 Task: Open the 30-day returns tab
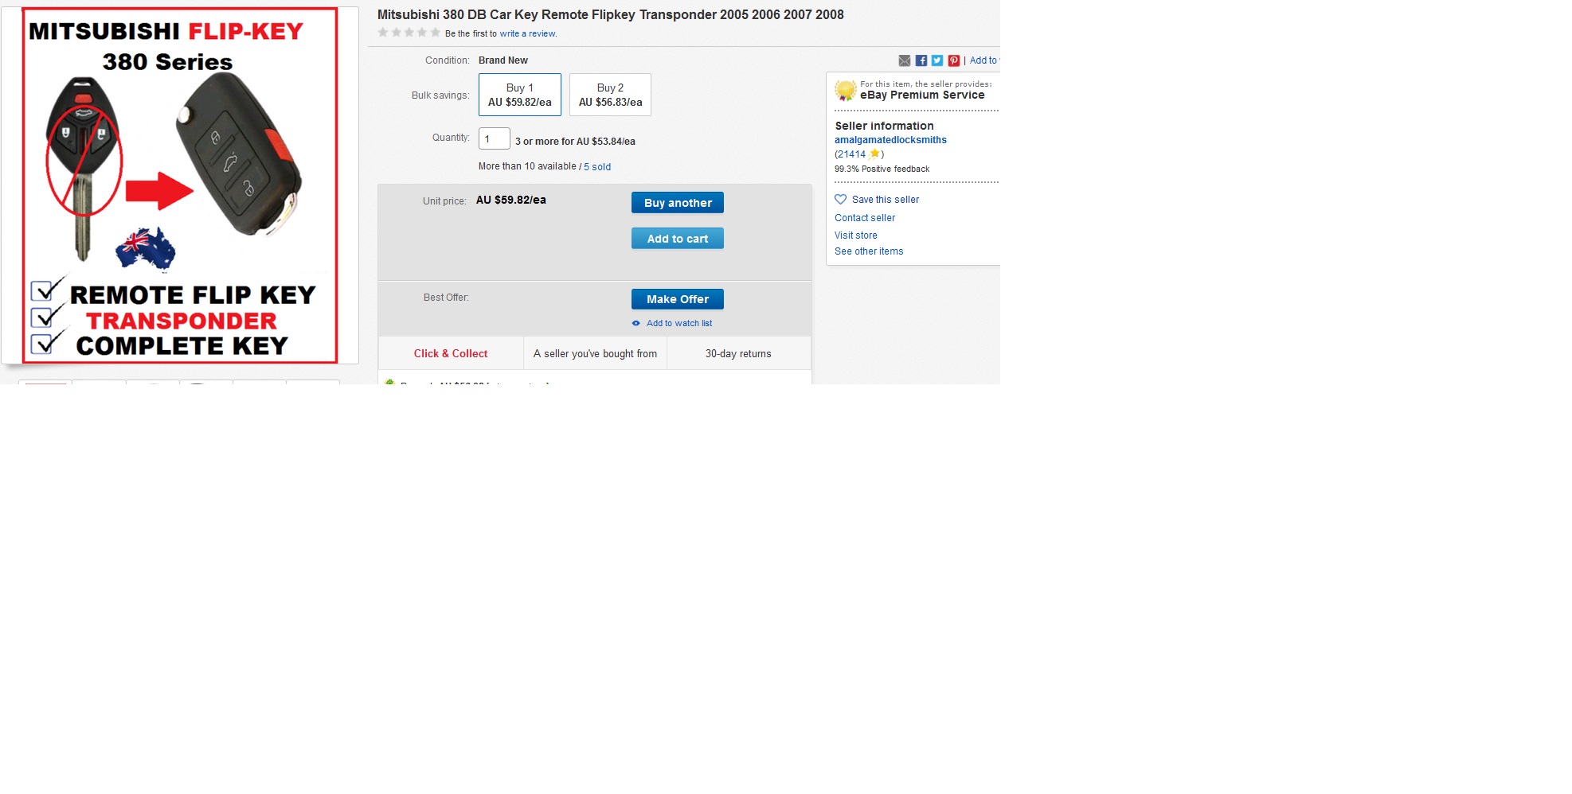[x=738, y=353]
